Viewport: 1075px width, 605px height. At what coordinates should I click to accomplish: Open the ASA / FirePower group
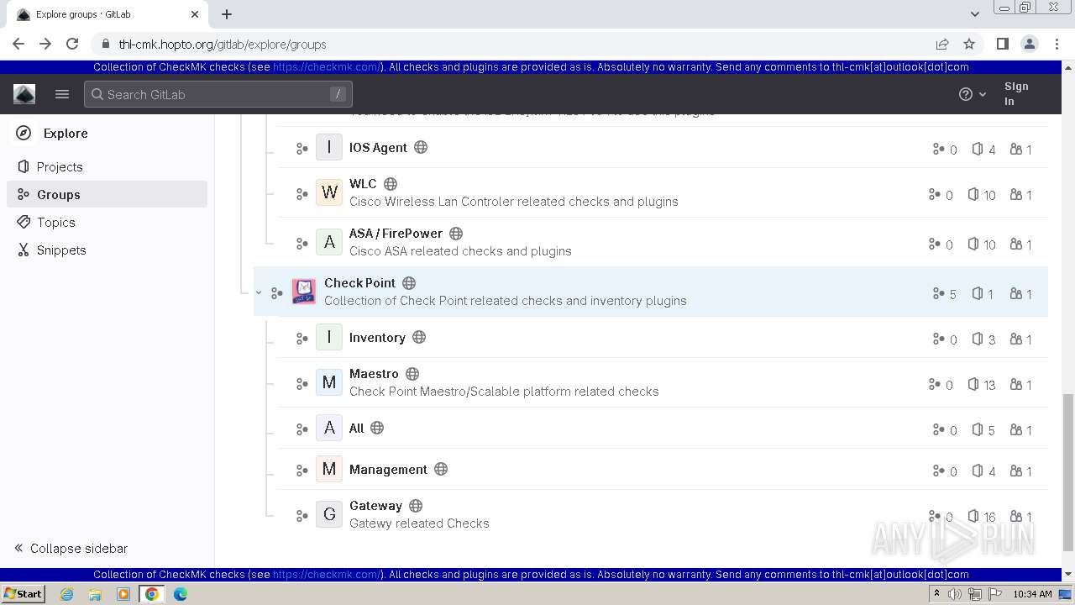[x=396, y=233]
